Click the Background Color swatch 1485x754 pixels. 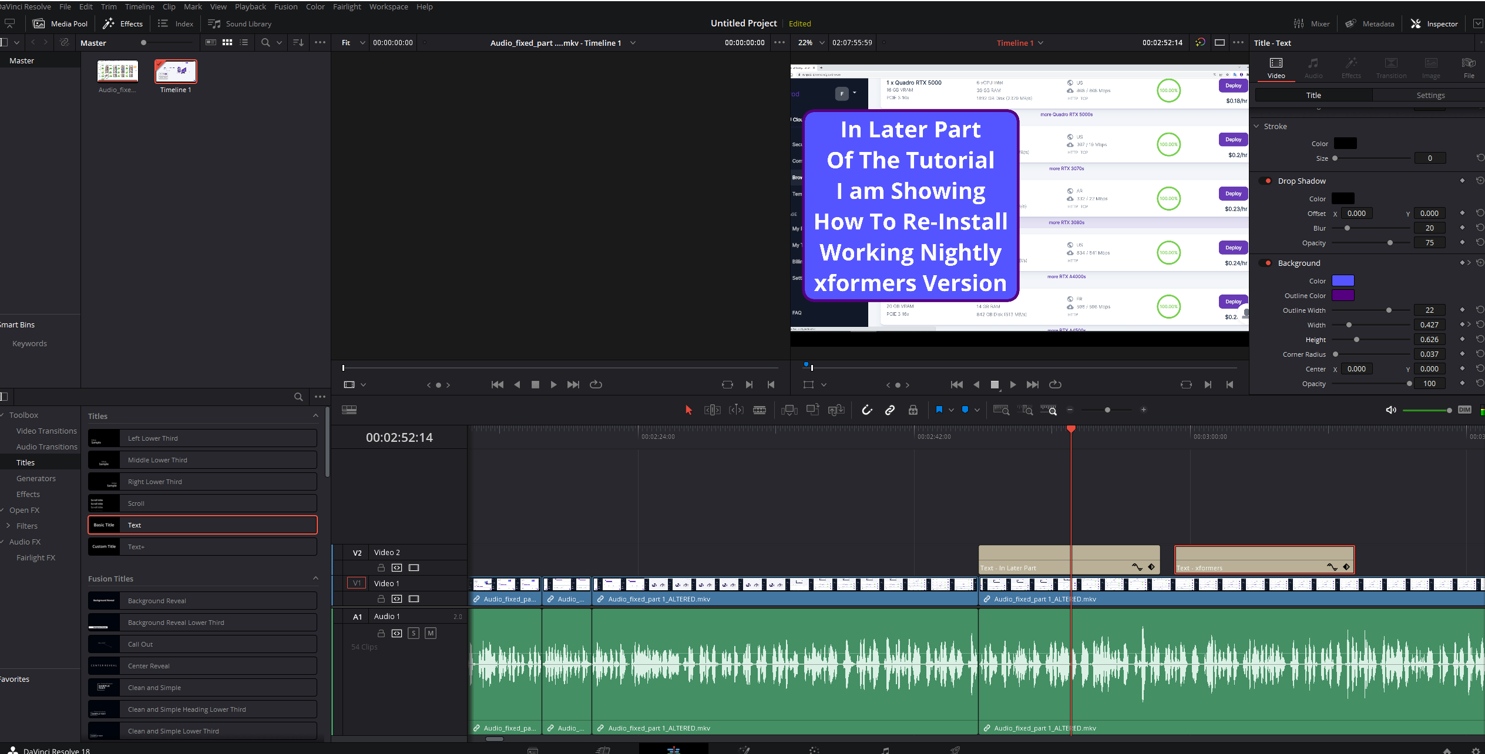(1343, 280)
